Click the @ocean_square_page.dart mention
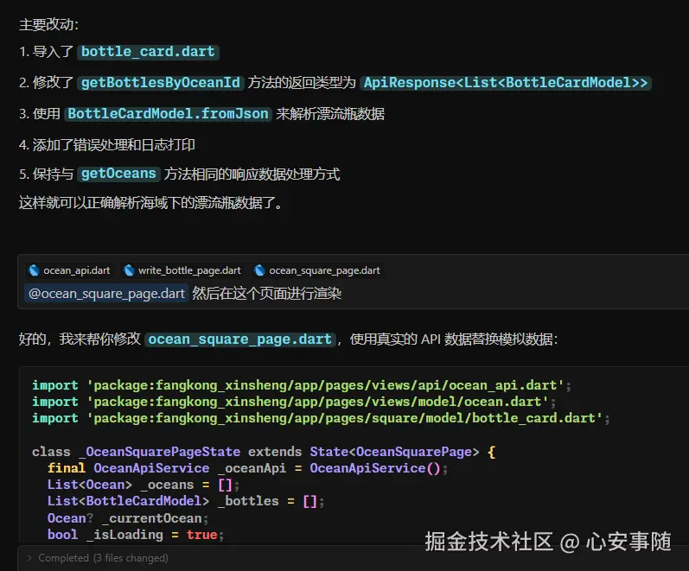This screenshot has height=571, width=689. click(106, 293)
